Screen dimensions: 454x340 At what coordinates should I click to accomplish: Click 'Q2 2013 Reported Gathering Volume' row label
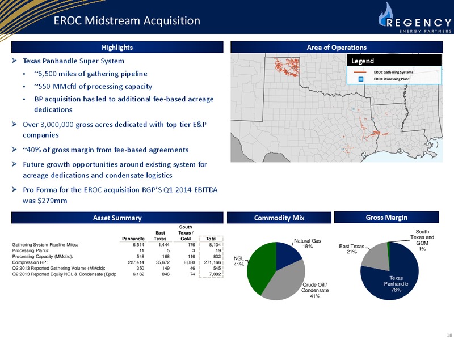point(58,268)
